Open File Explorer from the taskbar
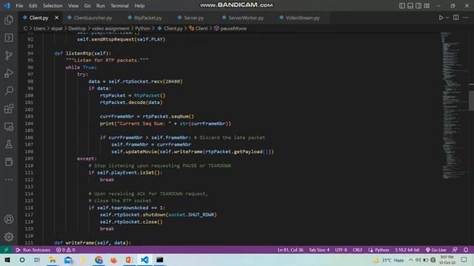The image size is (474, 266). coord(53,259)
